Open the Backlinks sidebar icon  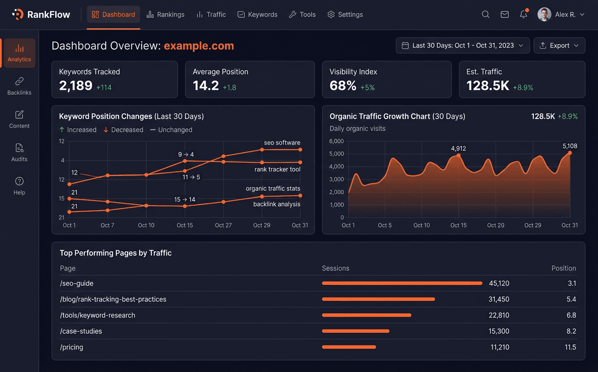19,81
